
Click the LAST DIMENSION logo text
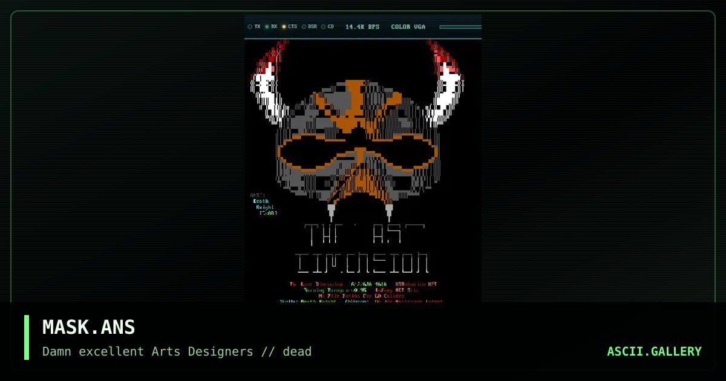pyautogui.click(x=363, y=248)
